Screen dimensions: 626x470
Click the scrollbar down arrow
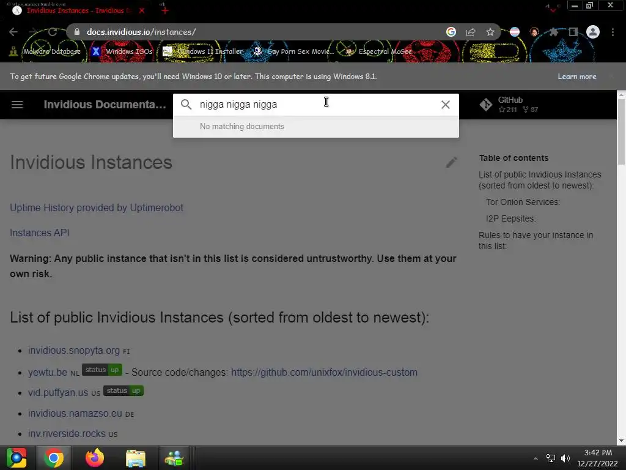pos(621,441)
